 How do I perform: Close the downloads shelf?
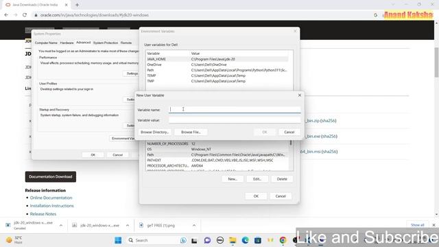pos(434,225)
